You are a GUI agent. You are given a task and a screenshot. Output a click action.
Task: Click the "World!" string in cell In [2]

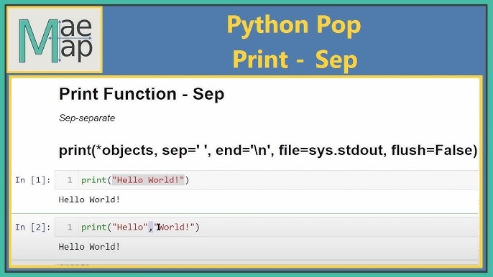(175, 227)
